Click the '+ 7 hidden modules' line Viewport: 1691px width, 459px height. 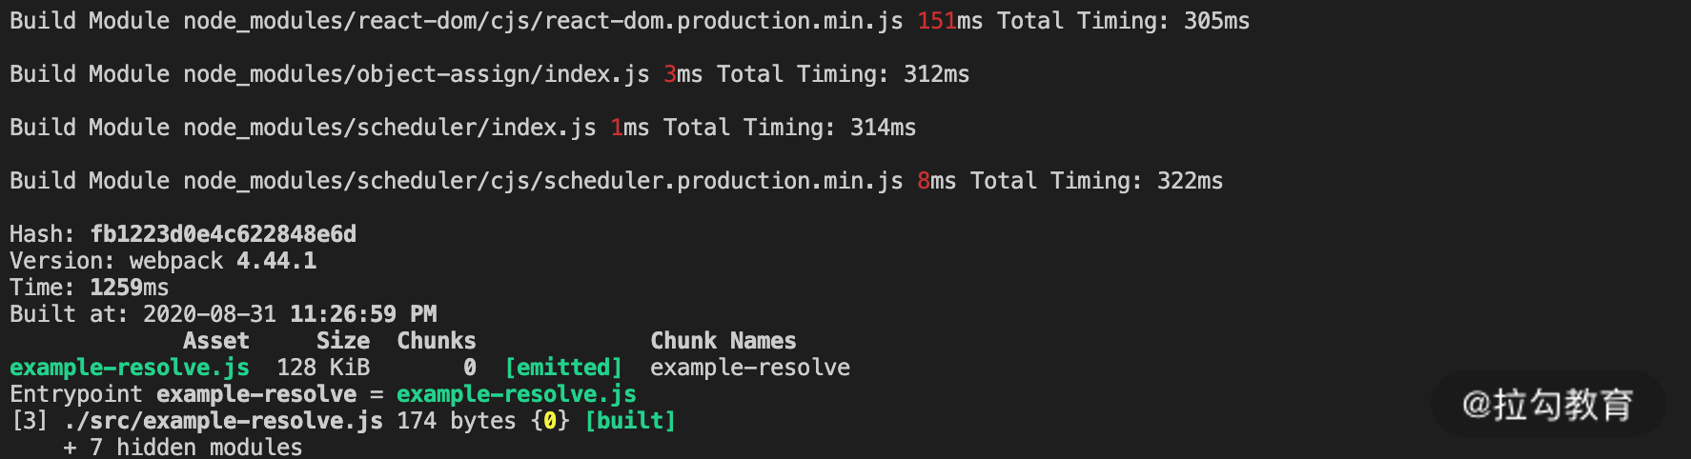click(183, 447)
